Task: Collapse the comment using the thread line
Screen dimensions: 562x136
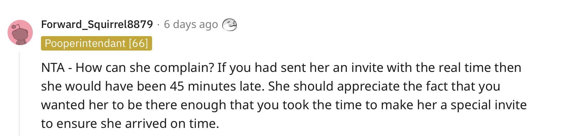Action: pos(19,94)
